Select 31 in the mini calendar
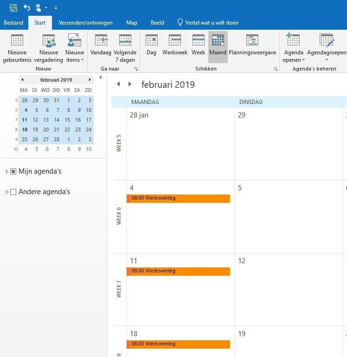The image size is (347, 357). tap(57, 100)
